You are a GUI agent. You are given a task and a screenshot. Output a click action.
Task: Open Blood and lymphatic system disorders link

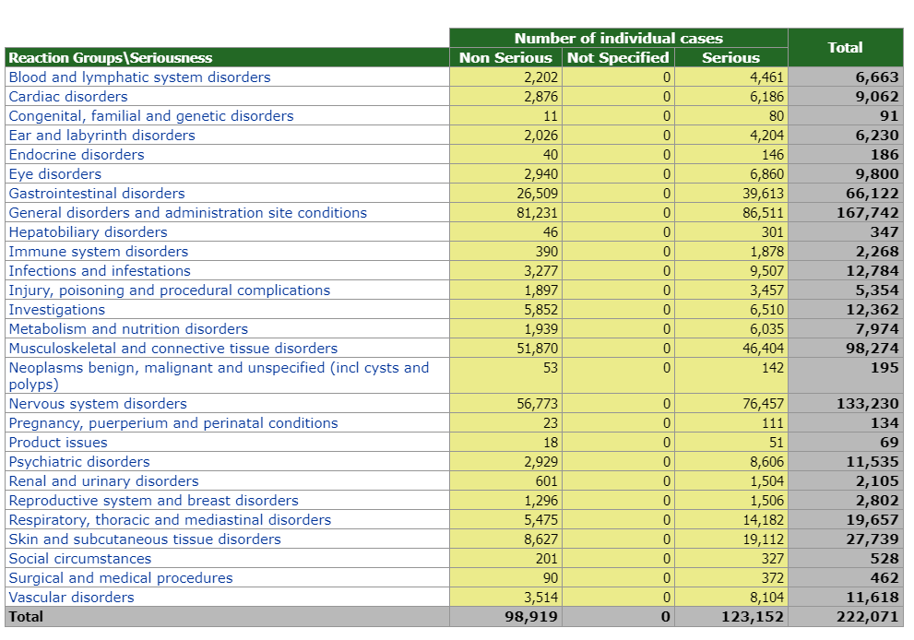pyautogui.click(x=139, y=77)
